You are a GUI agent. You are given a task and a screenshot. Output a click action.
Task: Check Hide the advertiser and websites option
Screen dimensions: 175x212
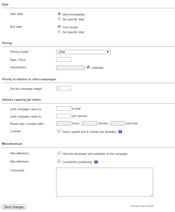pos(59,153)
